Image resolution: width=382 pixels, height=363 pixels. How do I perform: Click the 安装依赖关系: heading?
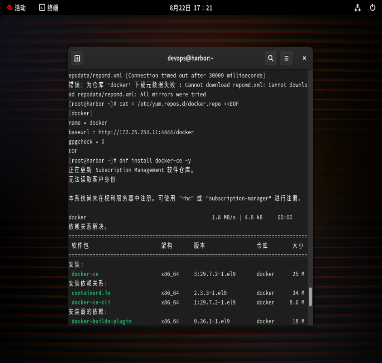pyautogui.click(x=88, y=284)
